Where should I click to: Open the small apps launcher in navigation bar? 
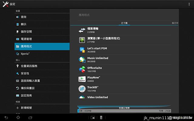(93, 118)
